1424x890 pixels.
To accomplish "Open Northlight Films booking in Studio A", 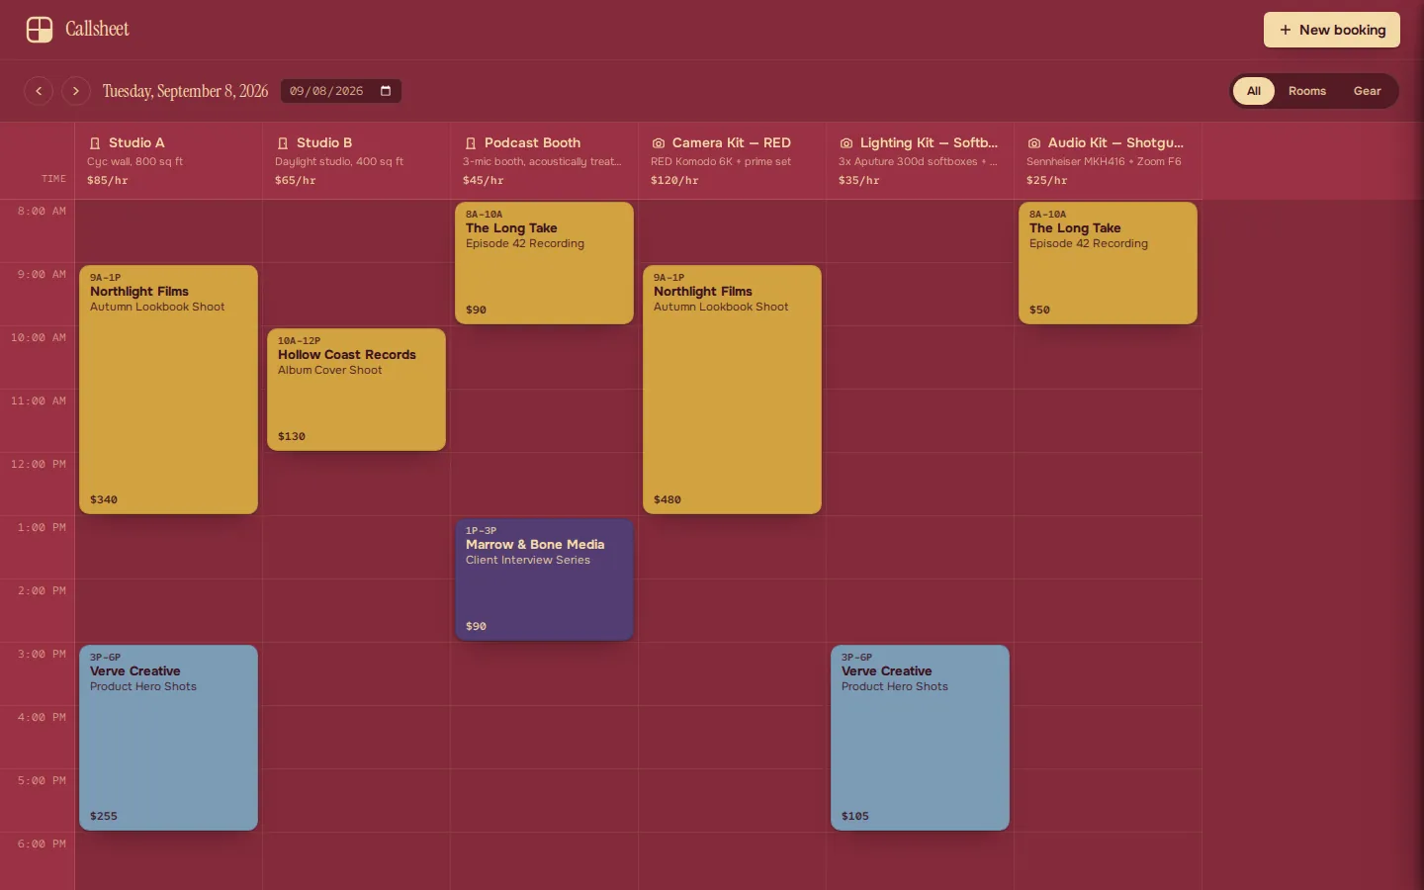I will tap(169, 390).
